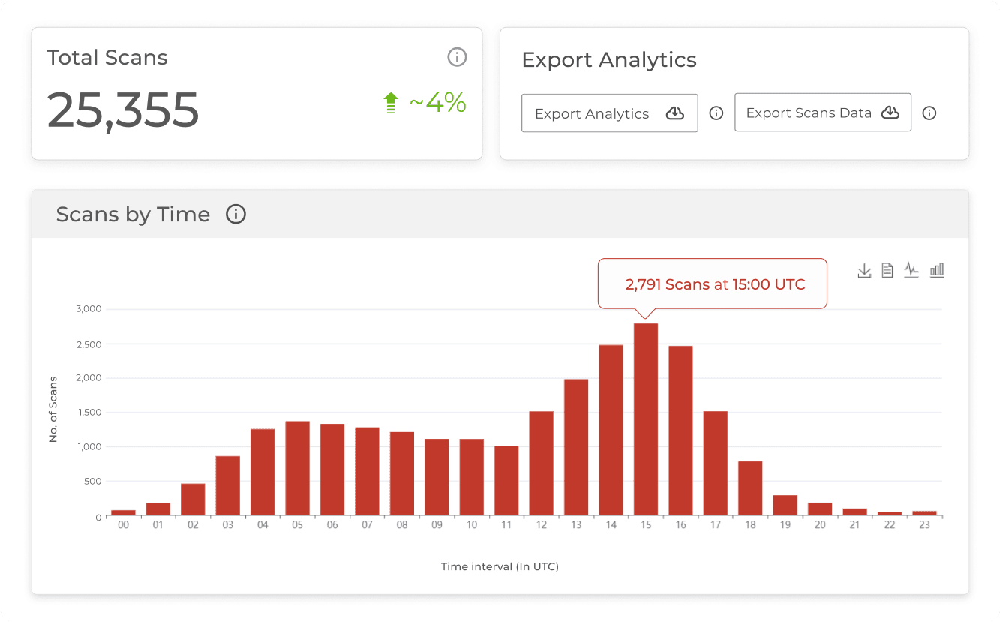
Task: Select the bar for hour 18
Action: point(750,488)
